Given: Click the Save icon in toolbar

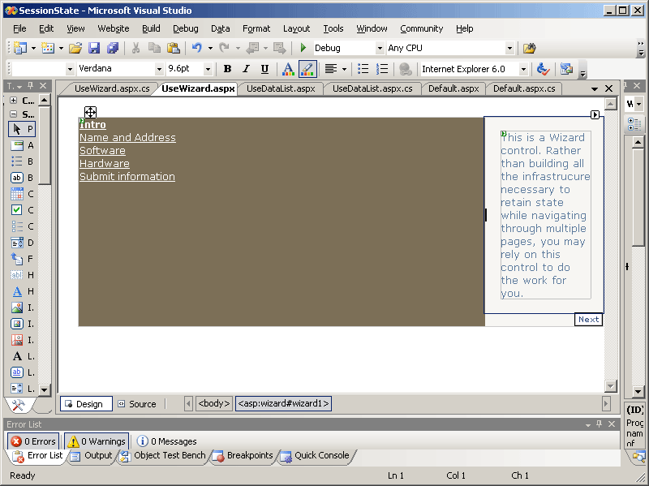Looking at the screenshot, I should tap(94, 49).
